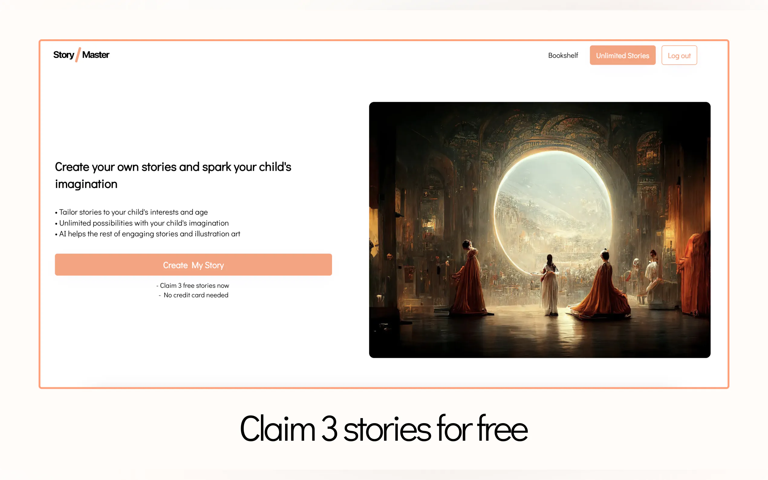The width and height of the screenshot is (768, 480).
Task: Click the 'imagination' word in headline
Action: (86, 184)
